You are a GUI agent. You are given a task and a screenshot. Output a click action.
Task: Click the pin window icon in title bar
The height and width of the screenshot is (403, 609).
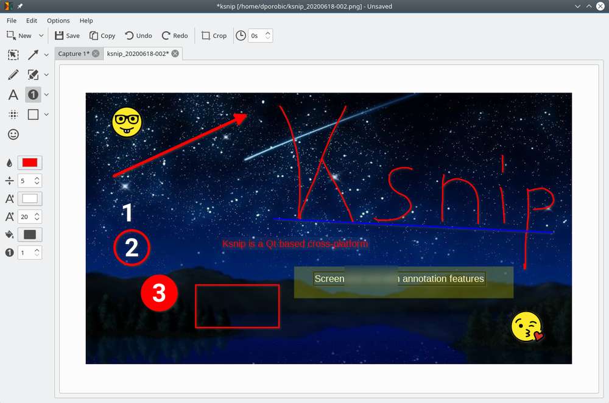click(x=20, y=6)
